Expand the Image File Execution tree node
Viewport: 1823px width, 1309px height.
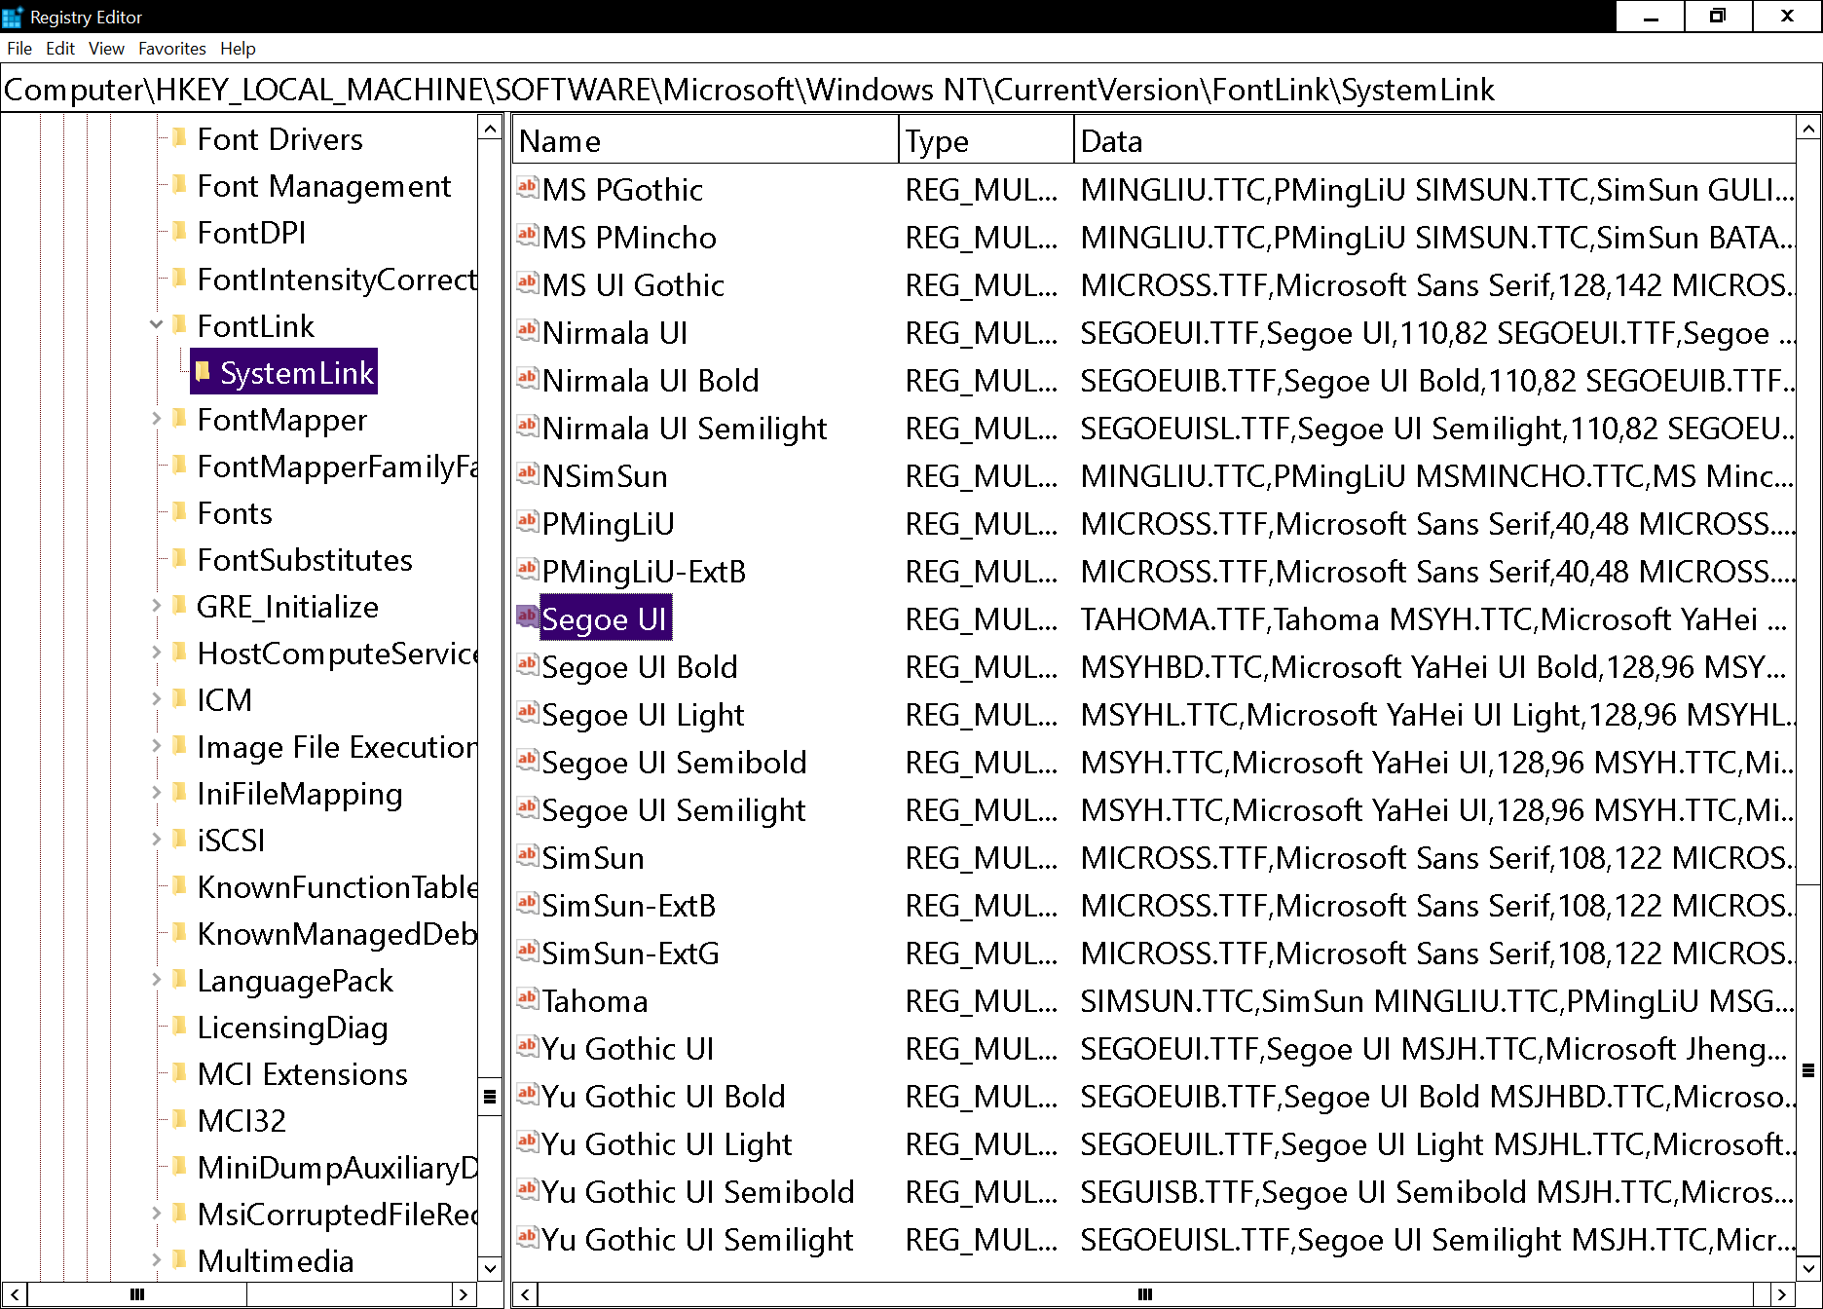pos(156,745)
